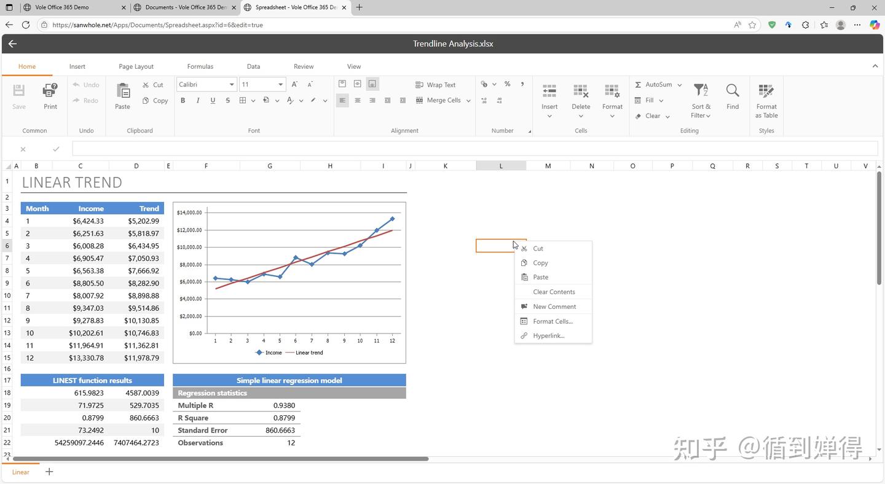Click the Merge Cells button
The image size is (885, 484).
[x=438, y=101]
